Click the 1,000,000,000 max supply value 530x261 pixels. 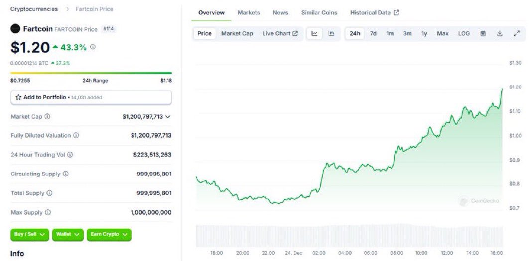[151, 212]
